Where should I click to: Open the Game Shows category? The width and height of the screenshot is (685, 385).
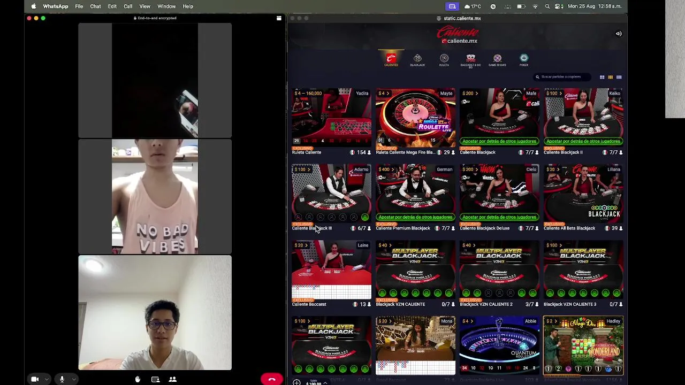point(497,60)
